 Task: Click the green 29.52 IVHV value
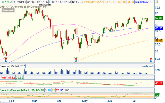20,78
